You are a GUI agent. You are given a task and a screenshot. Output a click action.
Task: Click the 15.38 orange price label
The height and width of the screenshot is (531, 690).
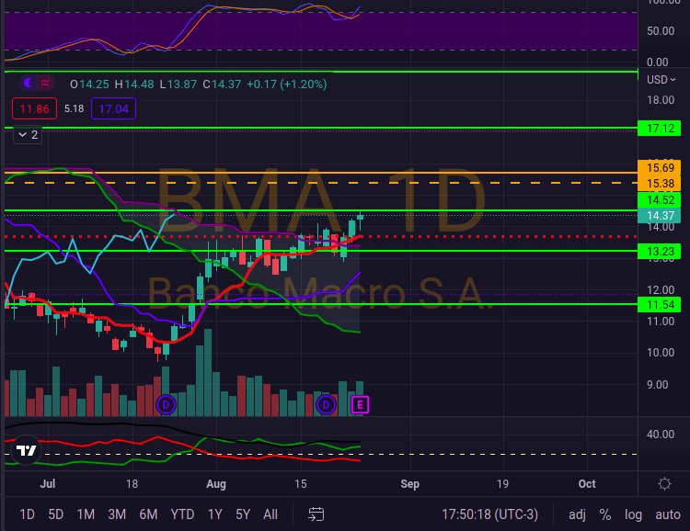pos(660,183)
